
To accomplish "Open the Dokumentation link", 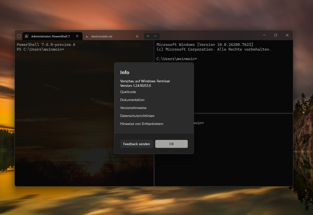I will pos(132,100).
